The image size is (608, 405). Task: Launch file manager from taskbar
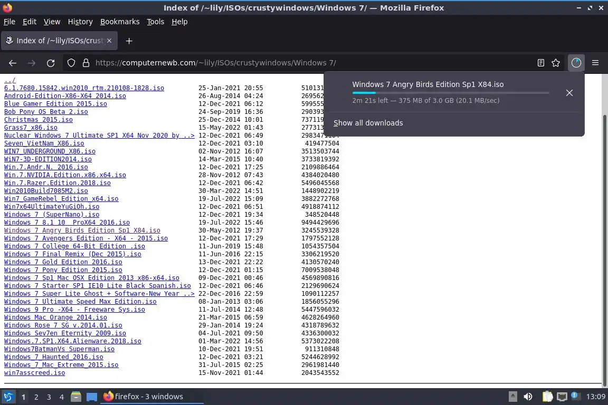76,397
